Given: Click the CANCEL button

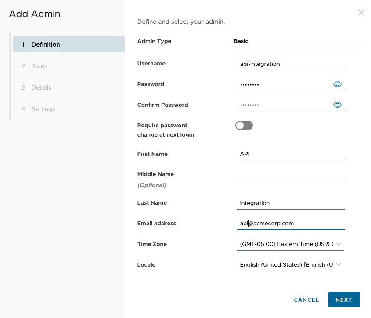Looking at the screenshot, I should pos(306,300).
